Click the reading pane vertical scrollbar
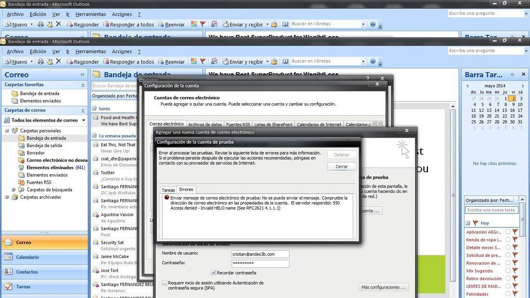This screenshot has height=298, width=530. coord(453,194)
